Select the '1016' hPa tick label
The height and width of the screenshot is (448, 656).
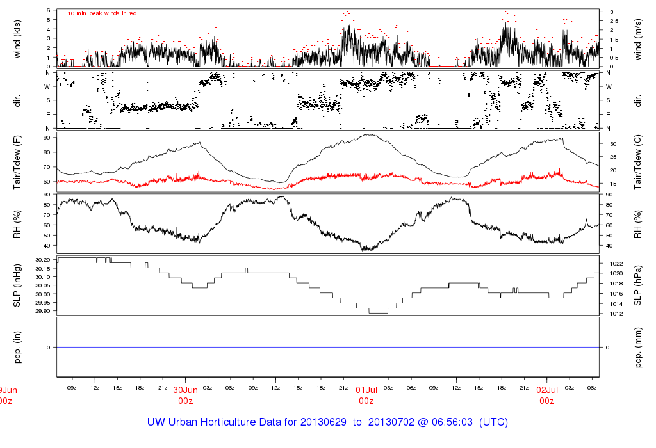coord(616,294)
